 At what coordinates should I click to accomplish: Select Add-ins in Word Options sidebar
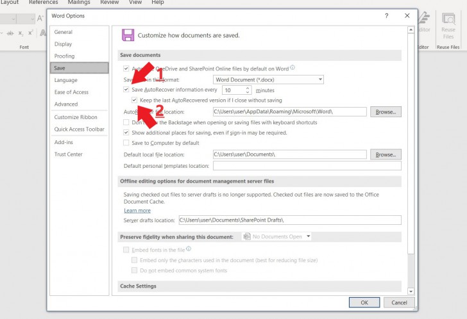[80, 142]
